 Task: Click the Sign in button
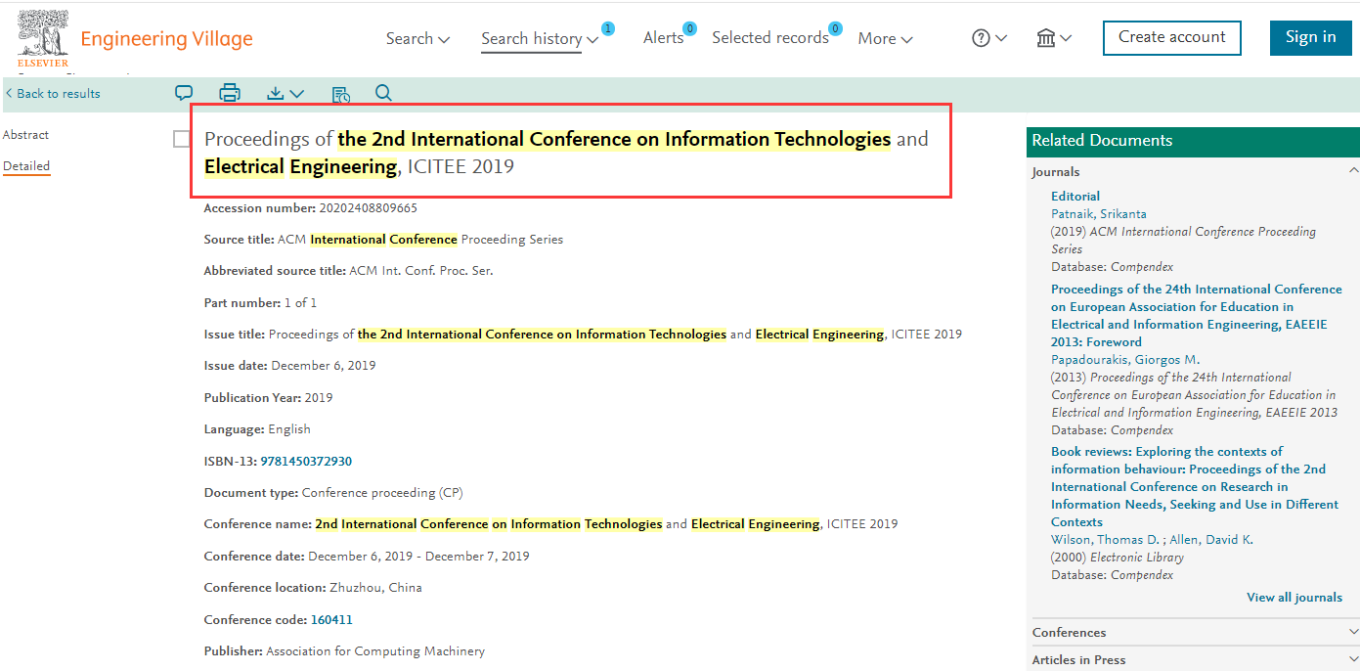(x=1310, y=37)
